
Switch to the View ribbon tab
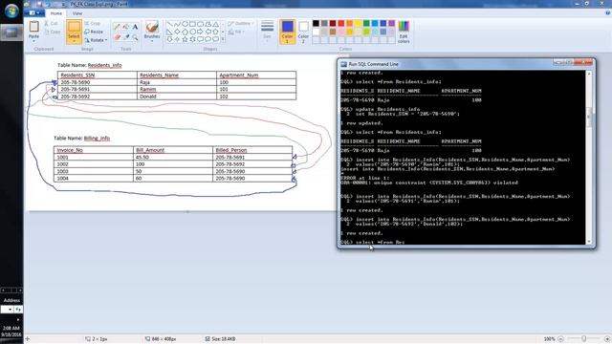click(77, 12)
